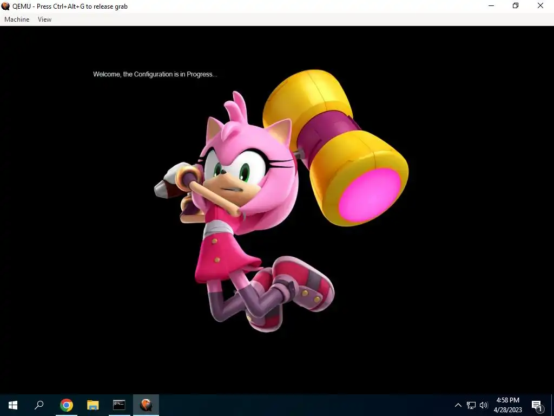
Task: Open the notification center icon
Action: pyautogui.click(x=537, y=405)
